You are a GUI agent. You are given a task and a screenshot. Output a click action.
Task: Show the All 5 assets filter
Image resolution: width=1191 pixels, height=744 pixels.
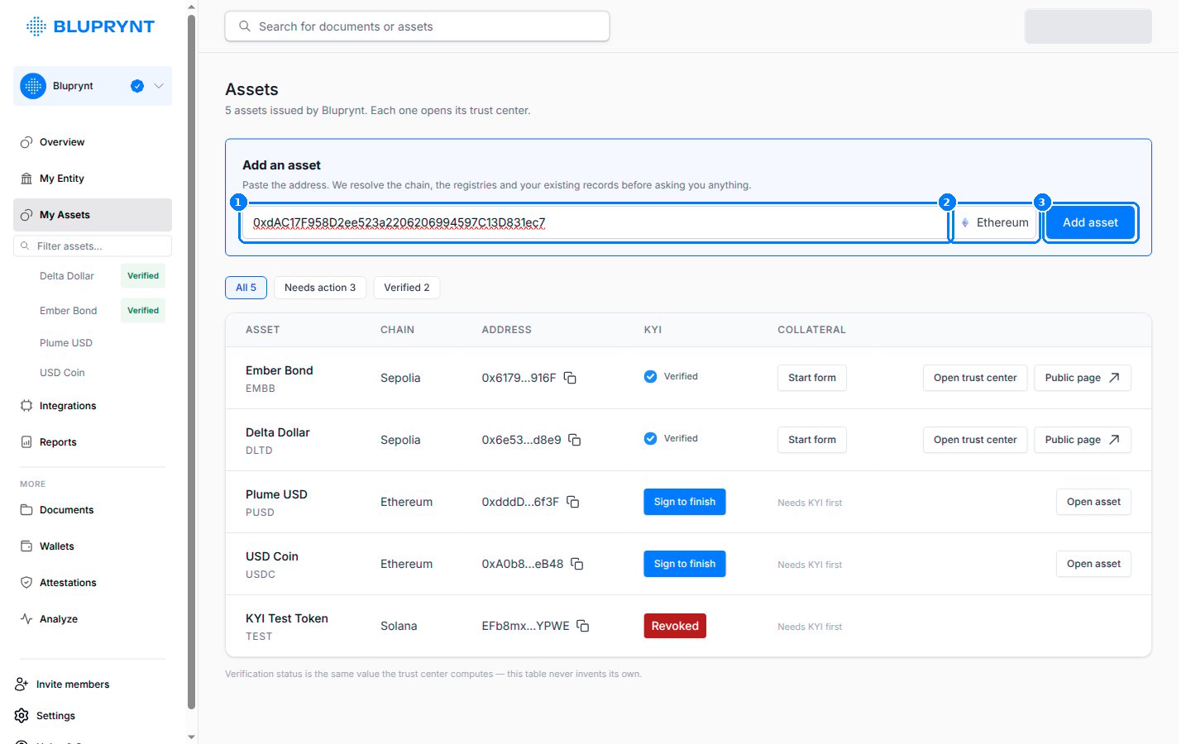click(x=246, y=288)
